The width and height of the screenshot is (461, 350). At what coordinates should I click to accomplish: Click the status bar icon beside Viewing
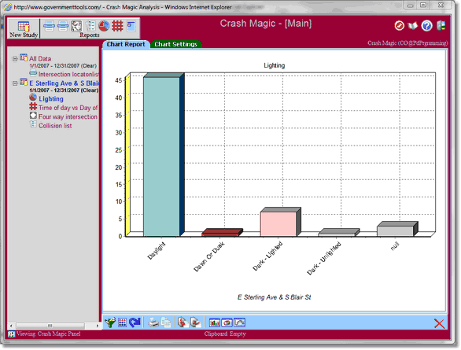tap(12, 333)
